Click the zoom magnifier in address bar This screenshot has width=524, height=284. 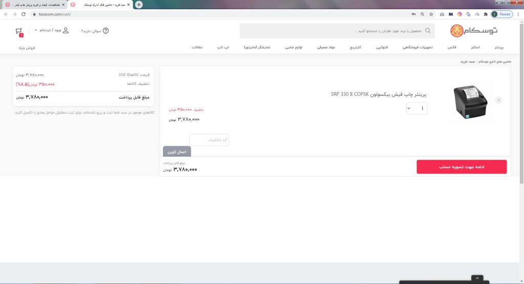tap(422, 14)
